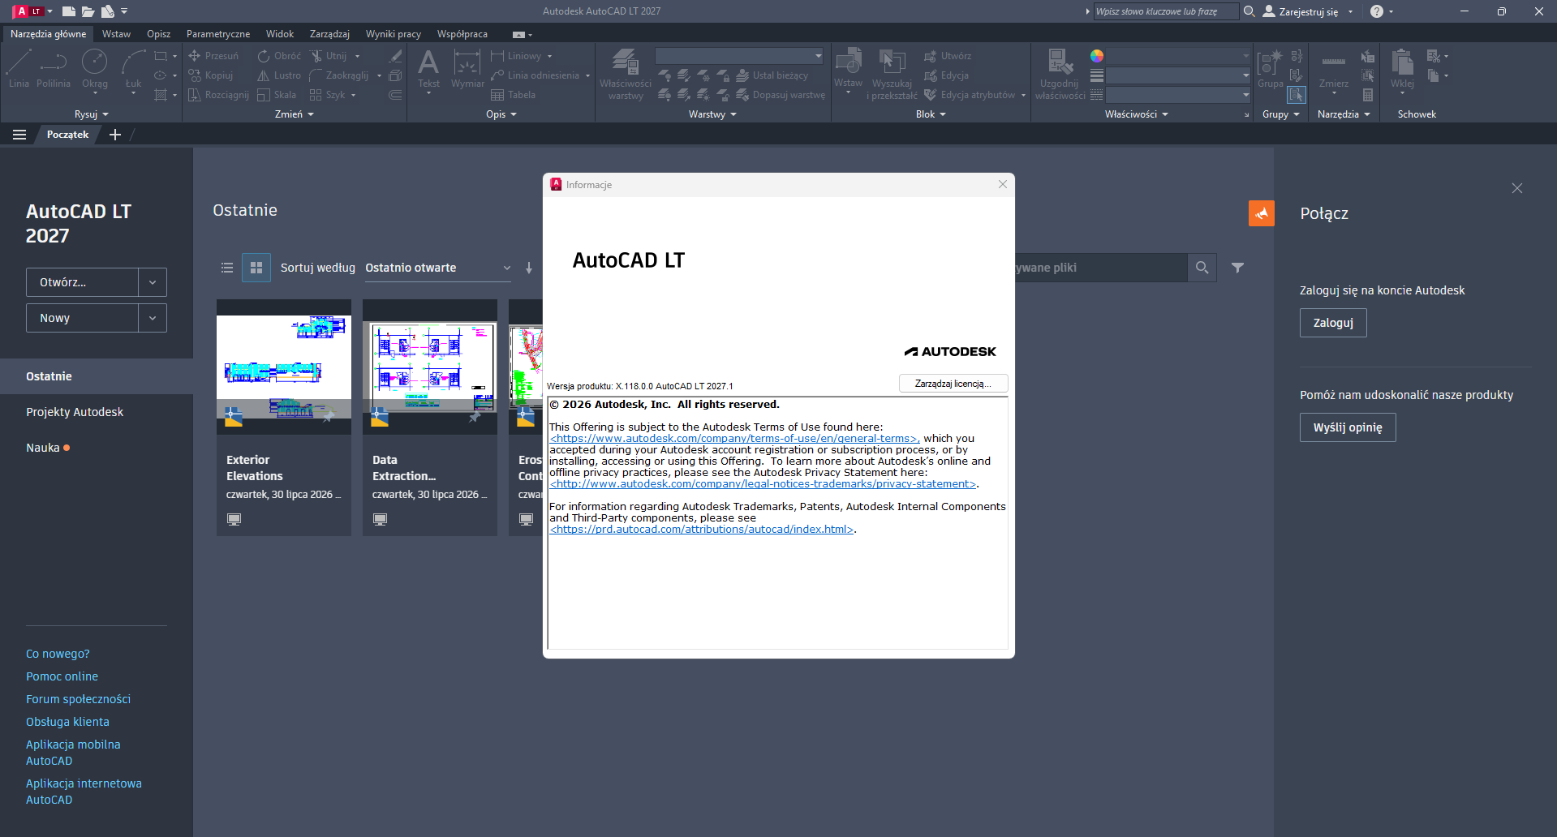Open the Data Extraction drawing thumbnail
The image size is (1557, 837).
(430, 367)
